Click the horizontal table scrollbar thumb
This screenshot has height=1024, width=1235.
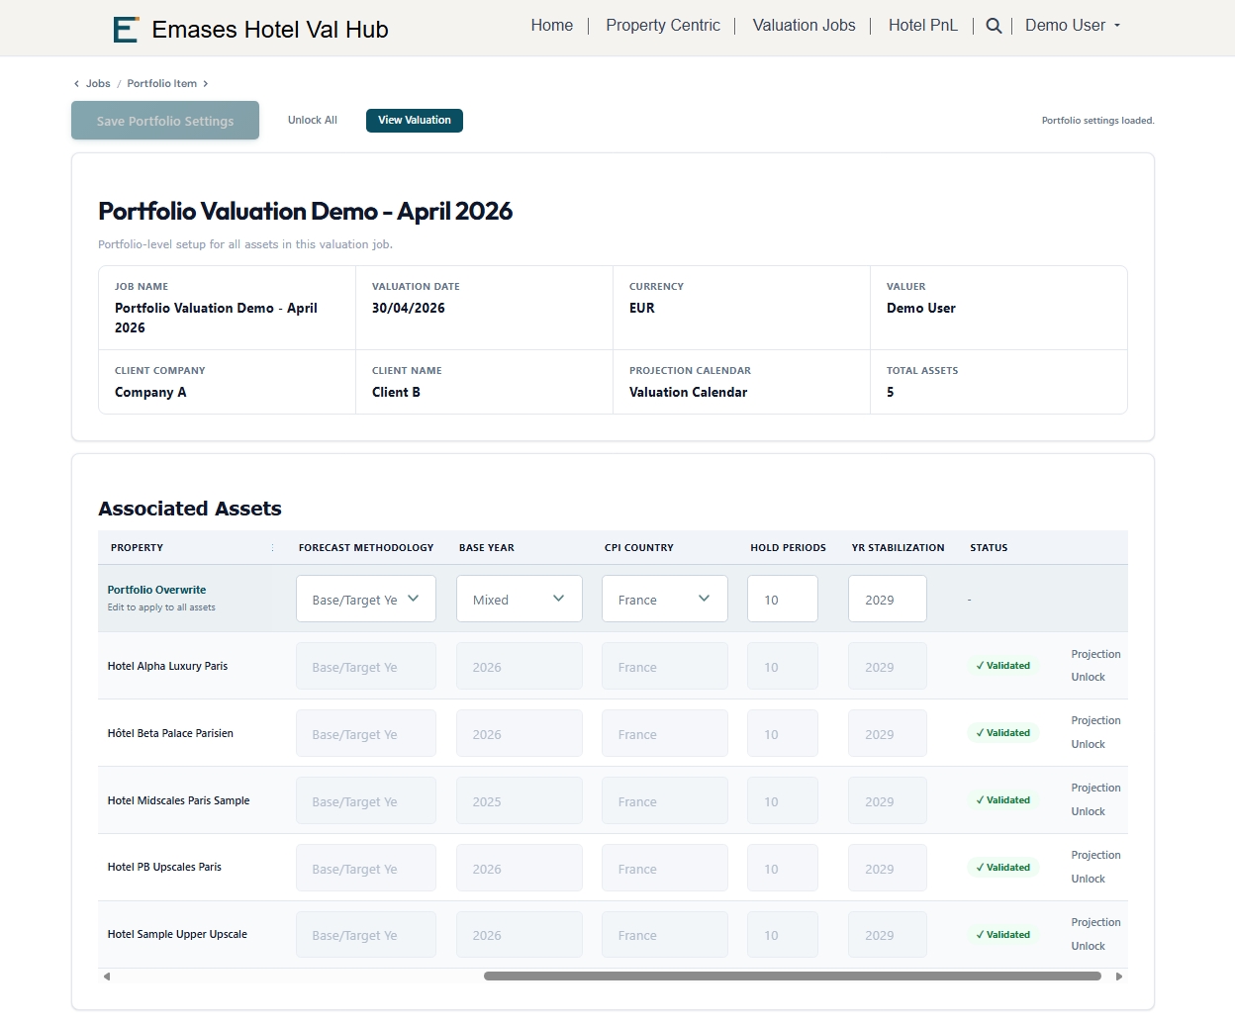[792, 977]
